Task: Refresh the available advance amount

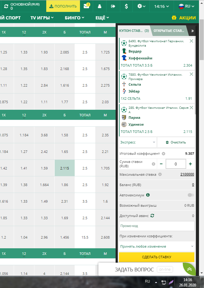Action: click(152, 216)
